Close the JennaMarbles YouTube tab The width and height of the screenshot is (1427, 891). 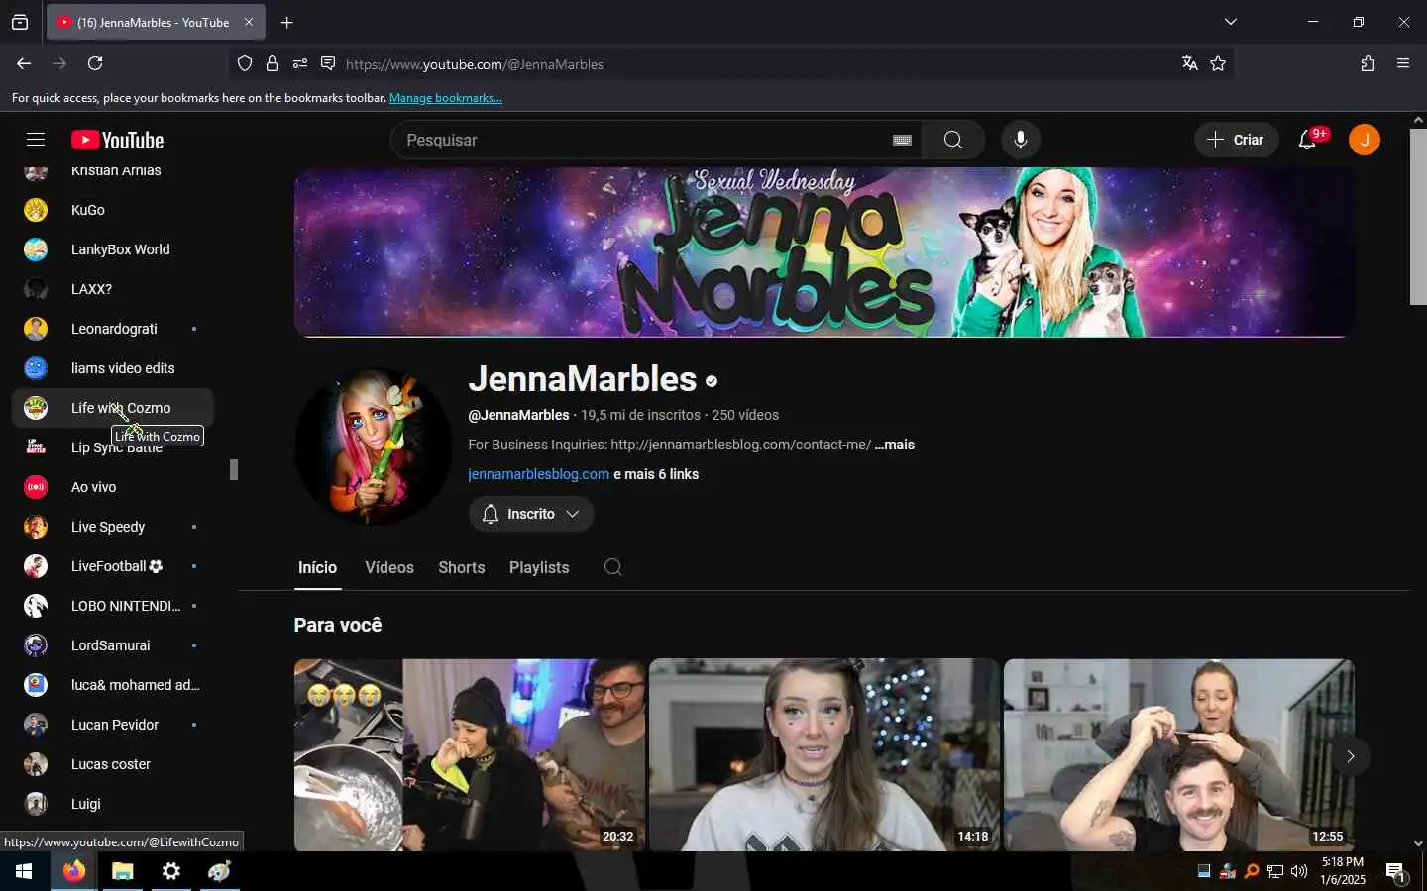(x=249, y=22)
